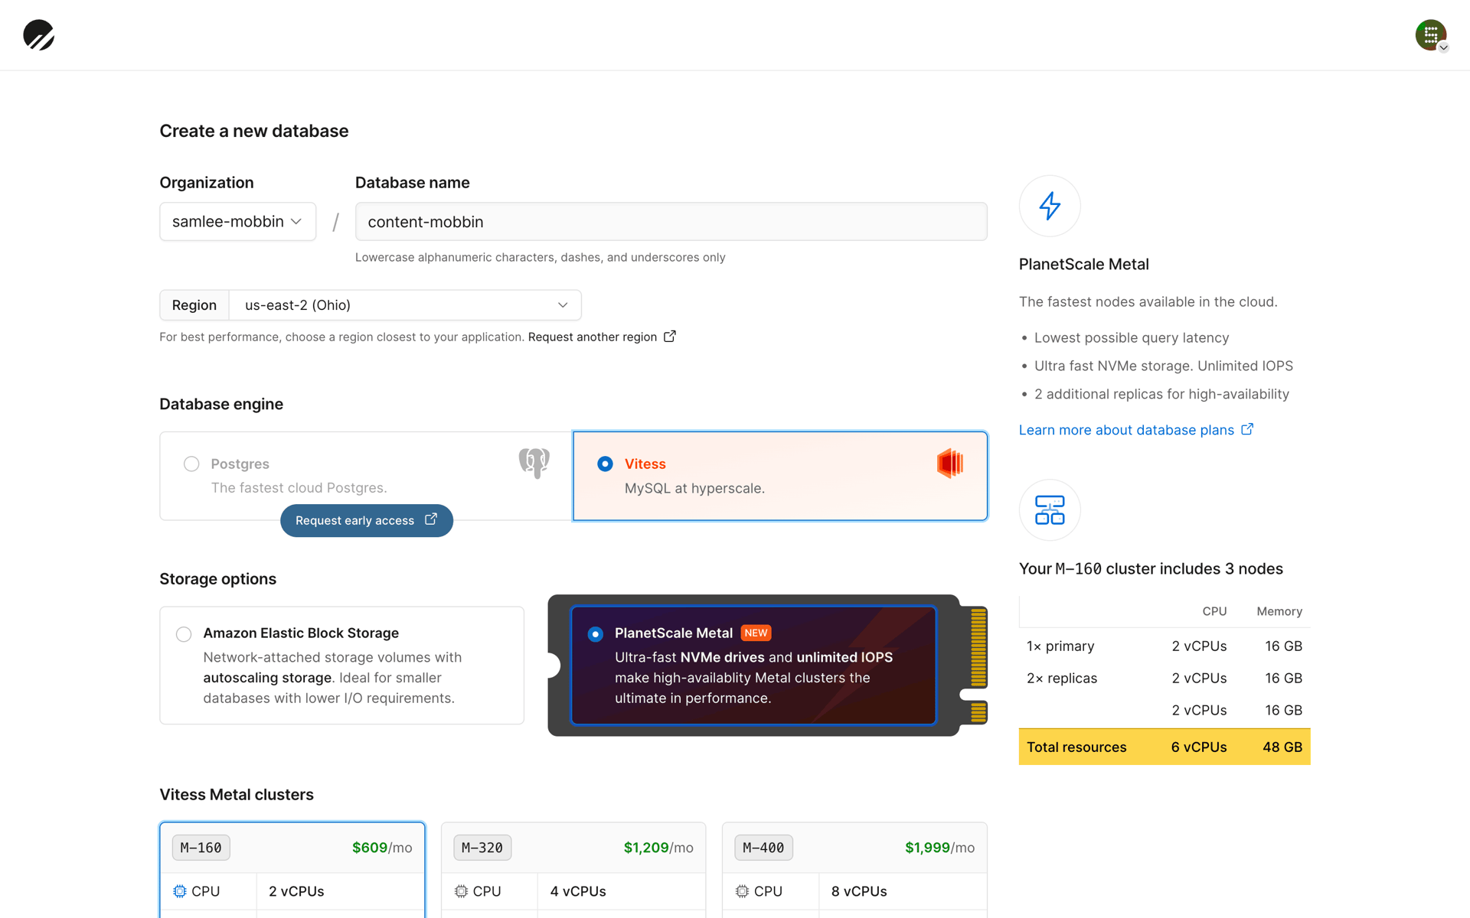
Task: Click Your M-160 cluster includes 3 nodes
Action: coord(1151,569)
